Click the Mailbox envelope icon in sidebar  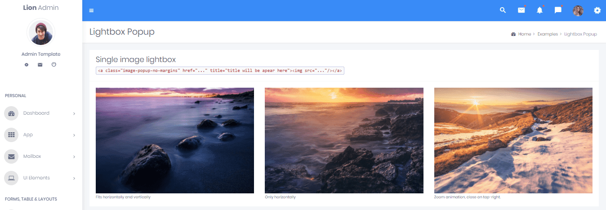(11, 156)
